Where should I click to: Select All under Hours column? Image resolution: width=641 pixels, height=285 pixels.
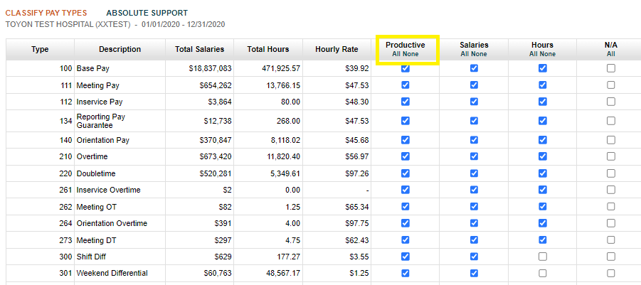click(534, 54)
